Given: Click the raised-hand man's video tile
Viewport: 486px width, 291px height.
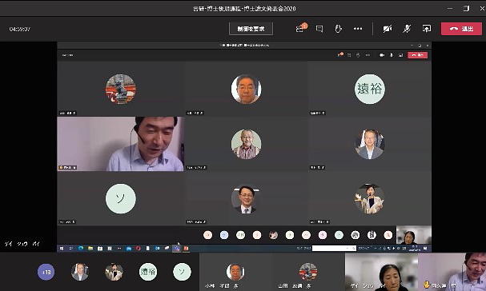Looking at the screenshot, I should (452, 272).
